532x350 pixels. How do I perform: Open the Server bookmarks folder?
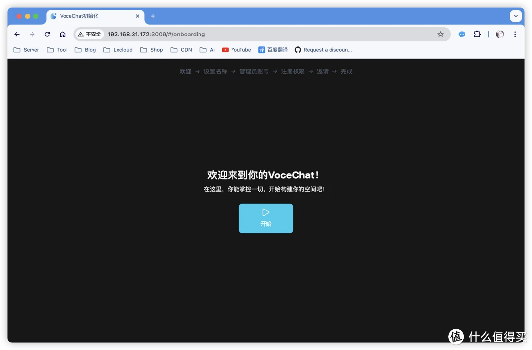(x=26, y=49)
